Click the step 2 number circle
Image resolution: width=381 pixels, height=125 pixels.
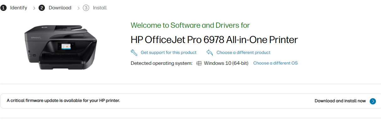(x=42, y=8)
